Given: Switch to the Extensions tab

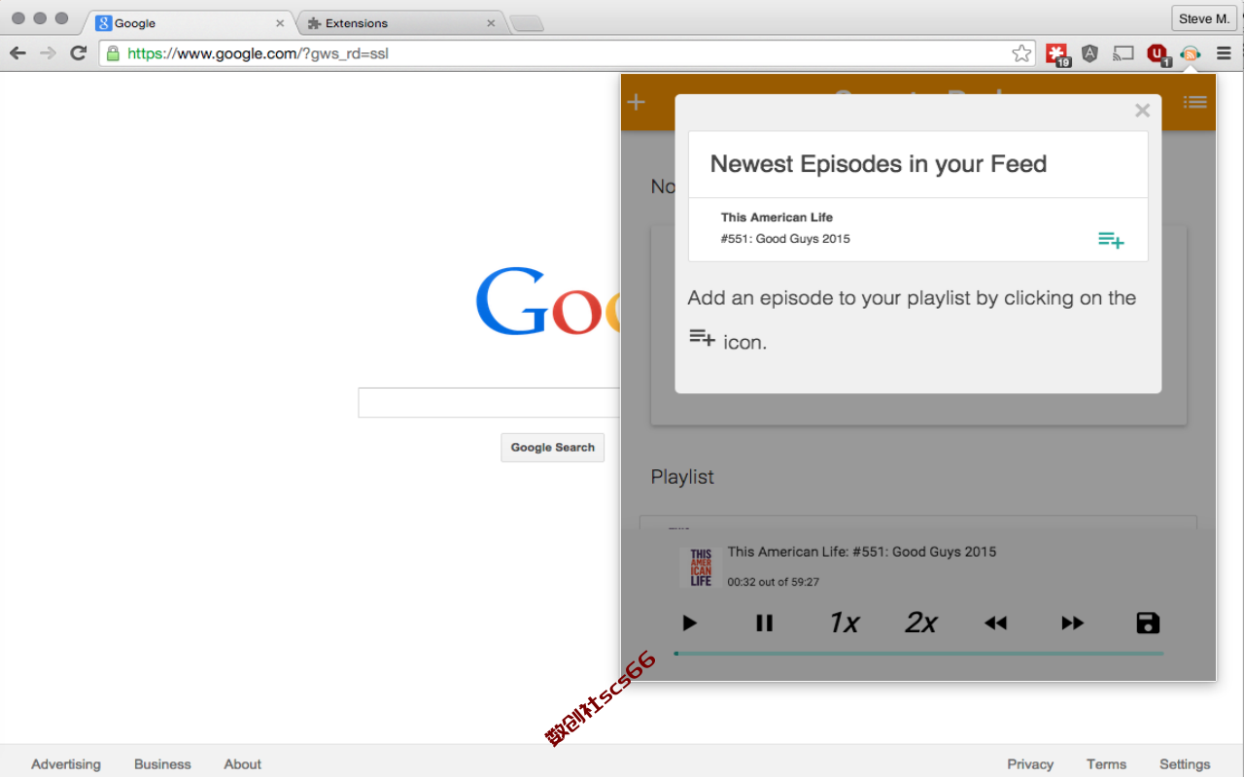Looking at the screenshot, I should pyautogui.click(x=399, y=22).
